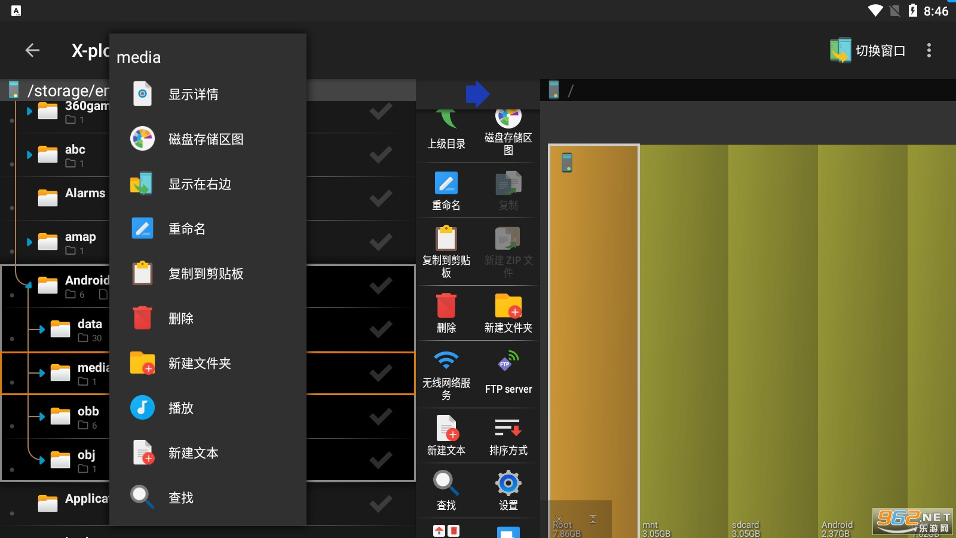Expand the abc folder arrow

(29, 155)
